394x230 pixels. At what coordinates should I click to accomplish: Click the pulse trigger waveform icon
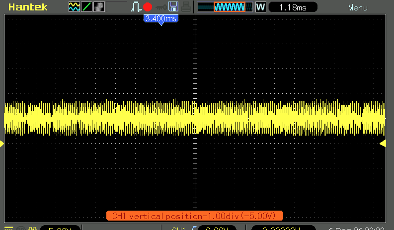[x=136, y=7]
